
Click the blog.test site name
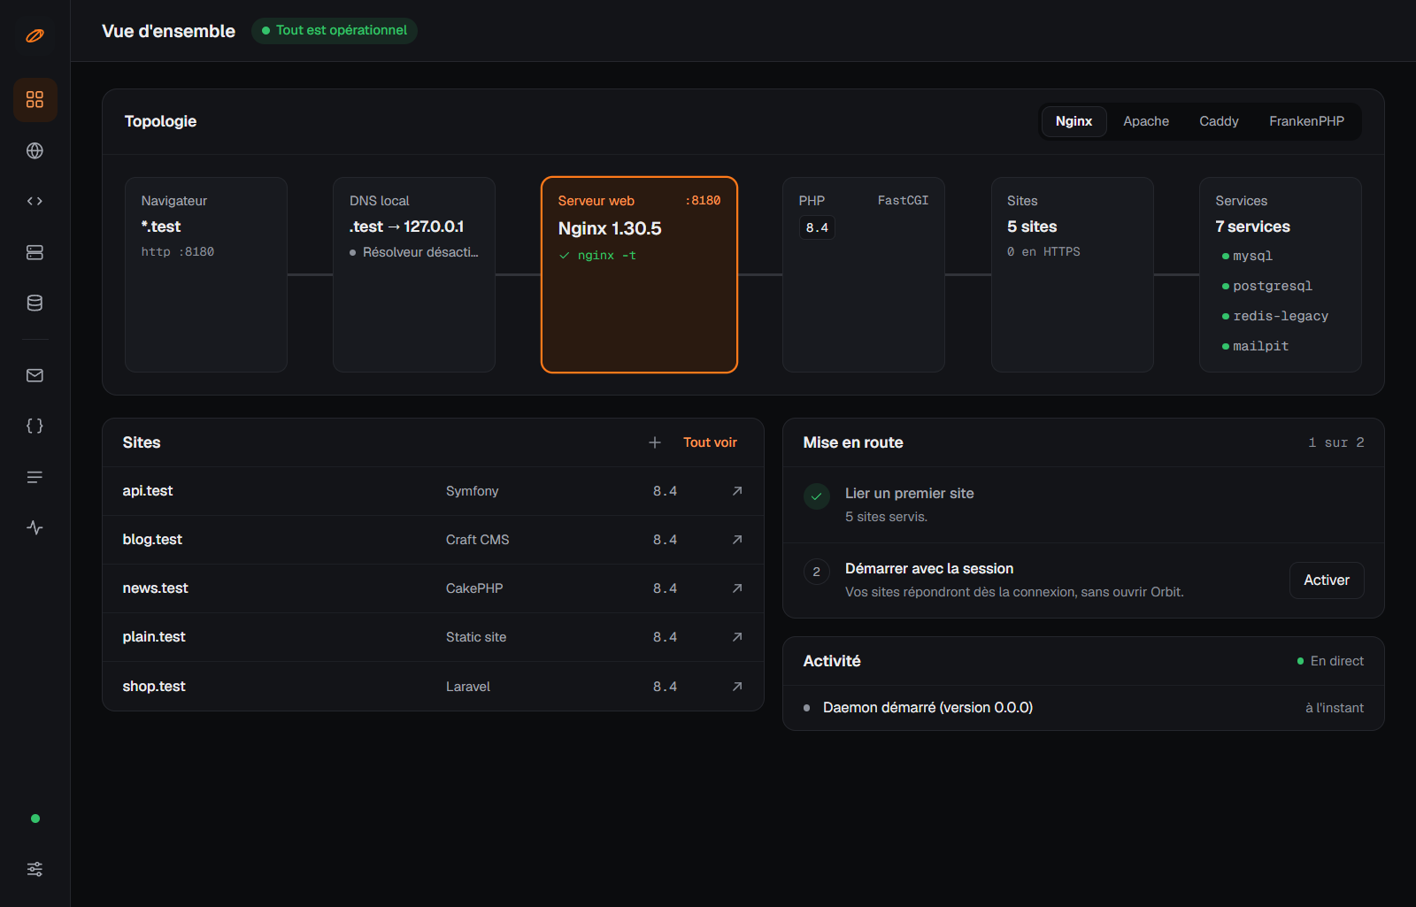[x=152, y=540]
